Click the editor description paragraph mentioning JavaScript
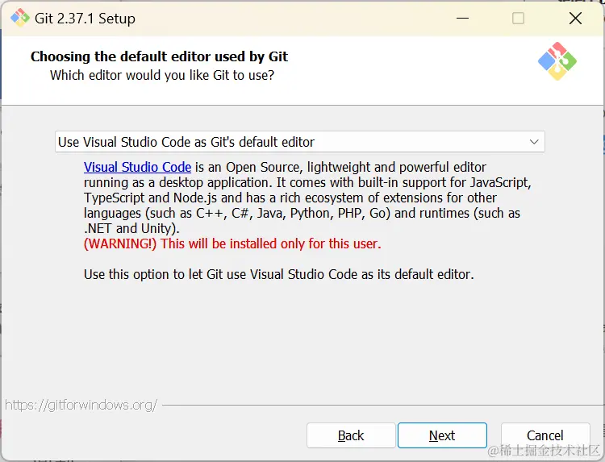Screen dimensions: 605x462 point(307,198)
